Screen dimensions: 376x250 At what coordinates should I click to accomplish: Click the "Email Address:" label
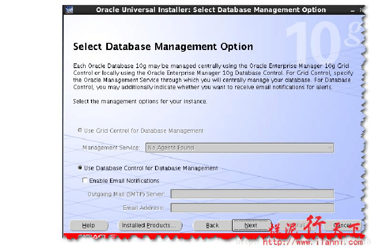pos(143,208)
